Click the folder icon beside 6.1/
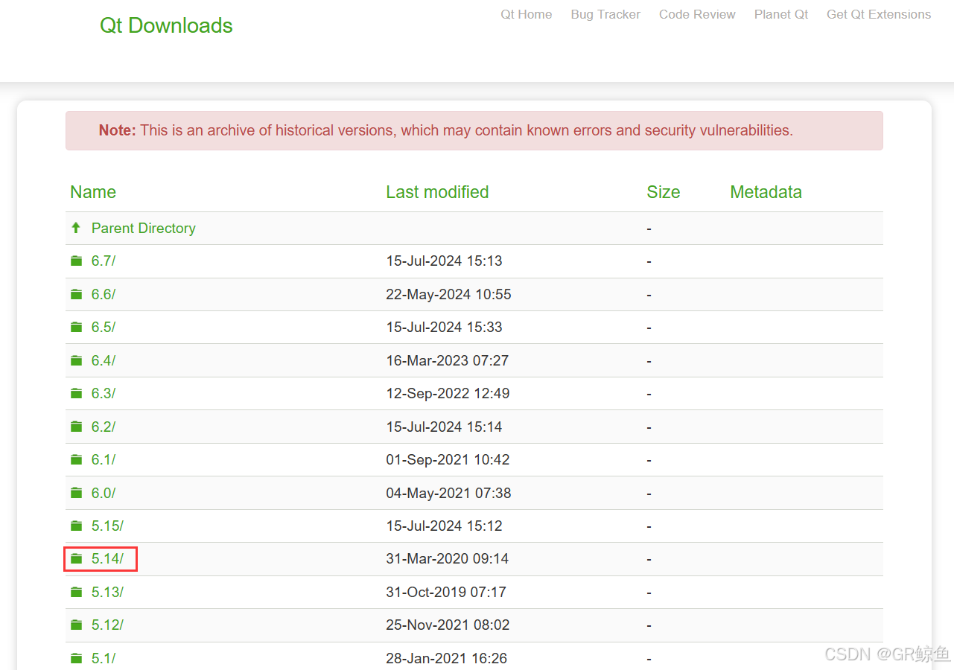The height and width of the screenshot is (670, 954). [x=76, y=459]
